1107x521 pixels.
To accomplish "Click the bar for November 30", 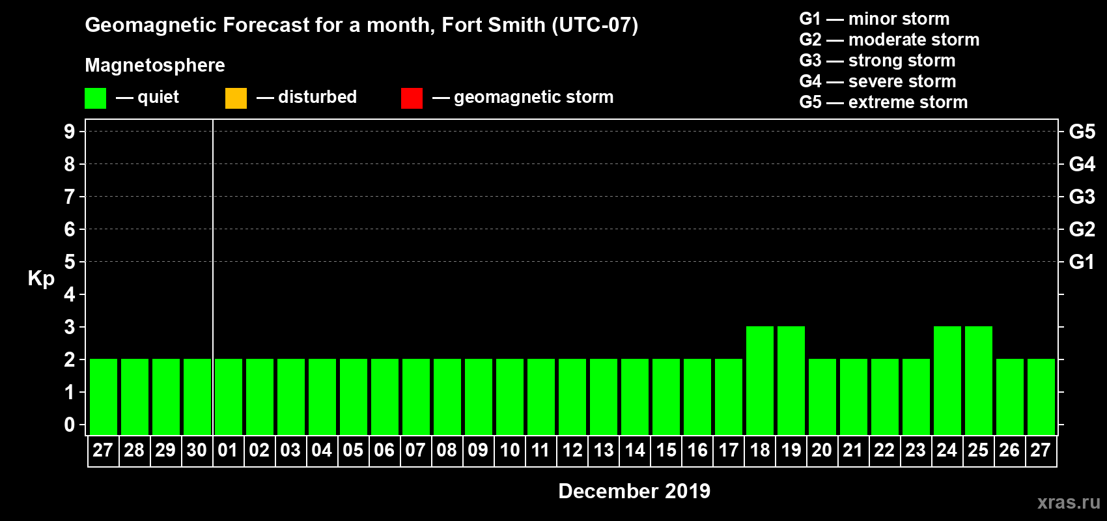I will coord(197,397).
